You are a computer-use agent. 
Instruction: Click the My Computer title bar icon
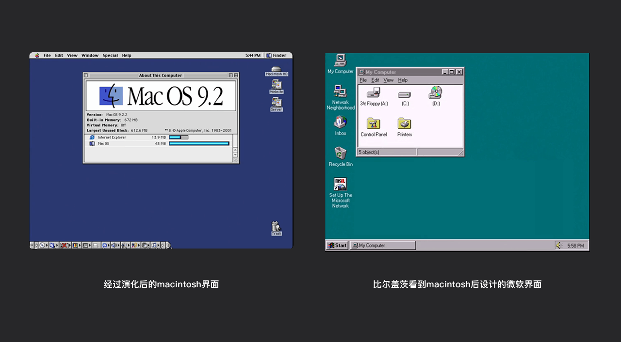[x=361, y=72]
